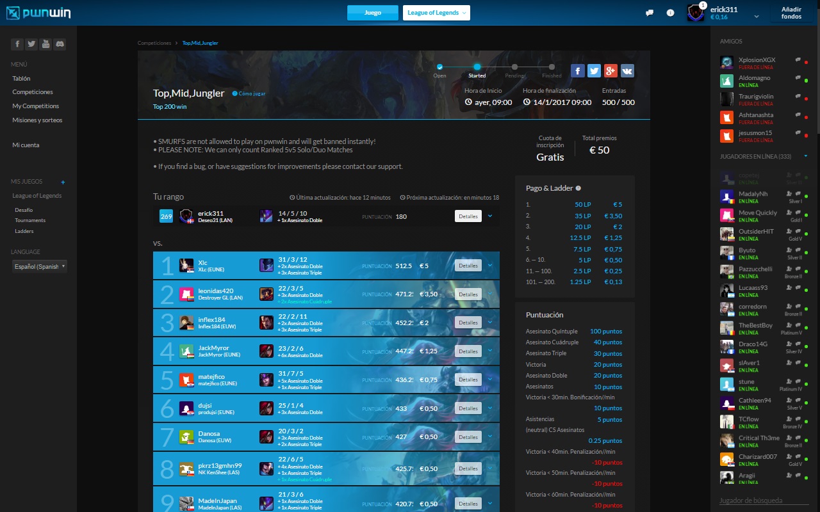Open the chat messages icon in the top bar

[x=650, y=12]
